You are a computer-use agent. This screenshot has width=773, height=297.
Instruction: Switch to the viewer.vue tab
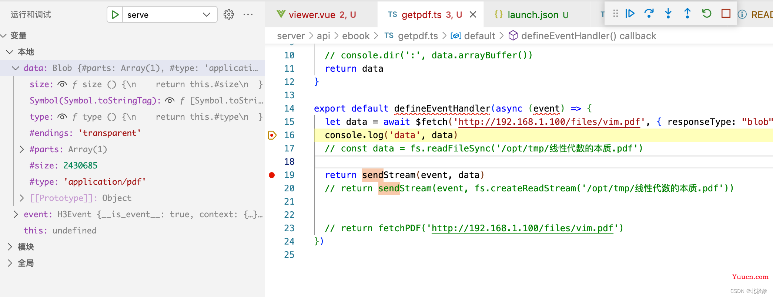pos(317,15)
